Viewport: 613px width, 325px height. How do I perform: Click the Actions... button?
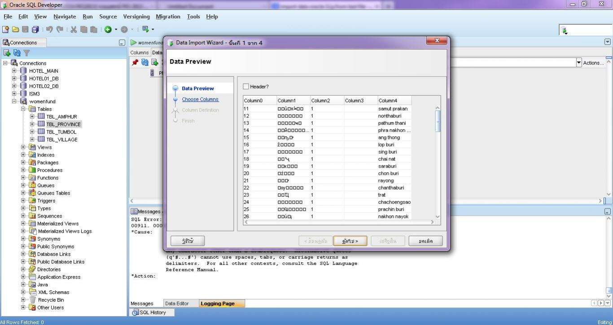pos(593,63)
